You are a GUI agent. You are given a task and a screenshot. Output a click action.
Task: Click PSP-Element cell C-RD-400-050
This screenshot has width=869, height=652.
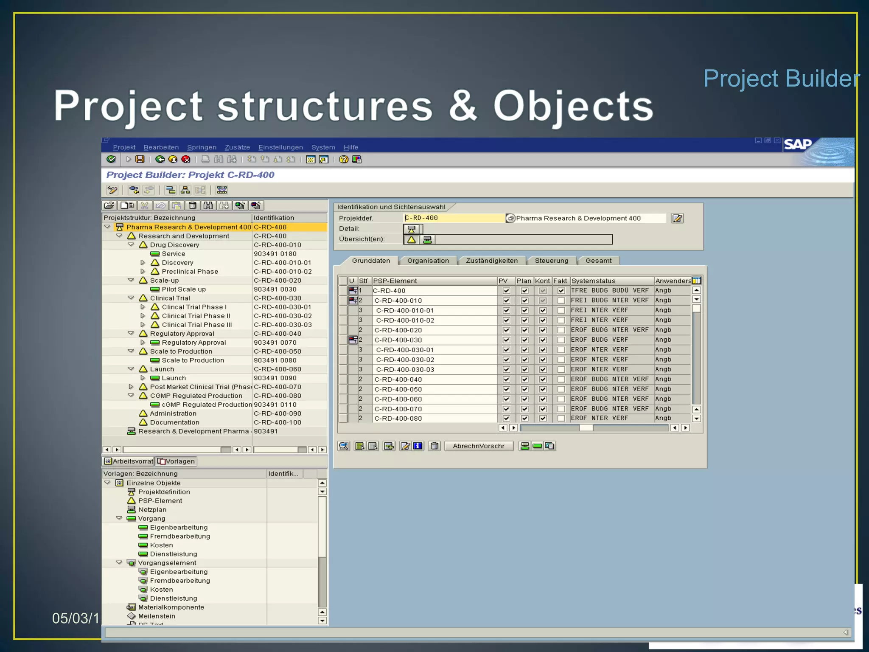point(434,389)
